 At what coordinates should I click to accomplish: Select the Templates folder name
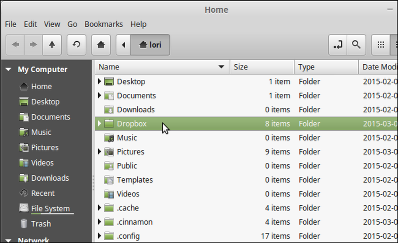[x=135, y=180]
